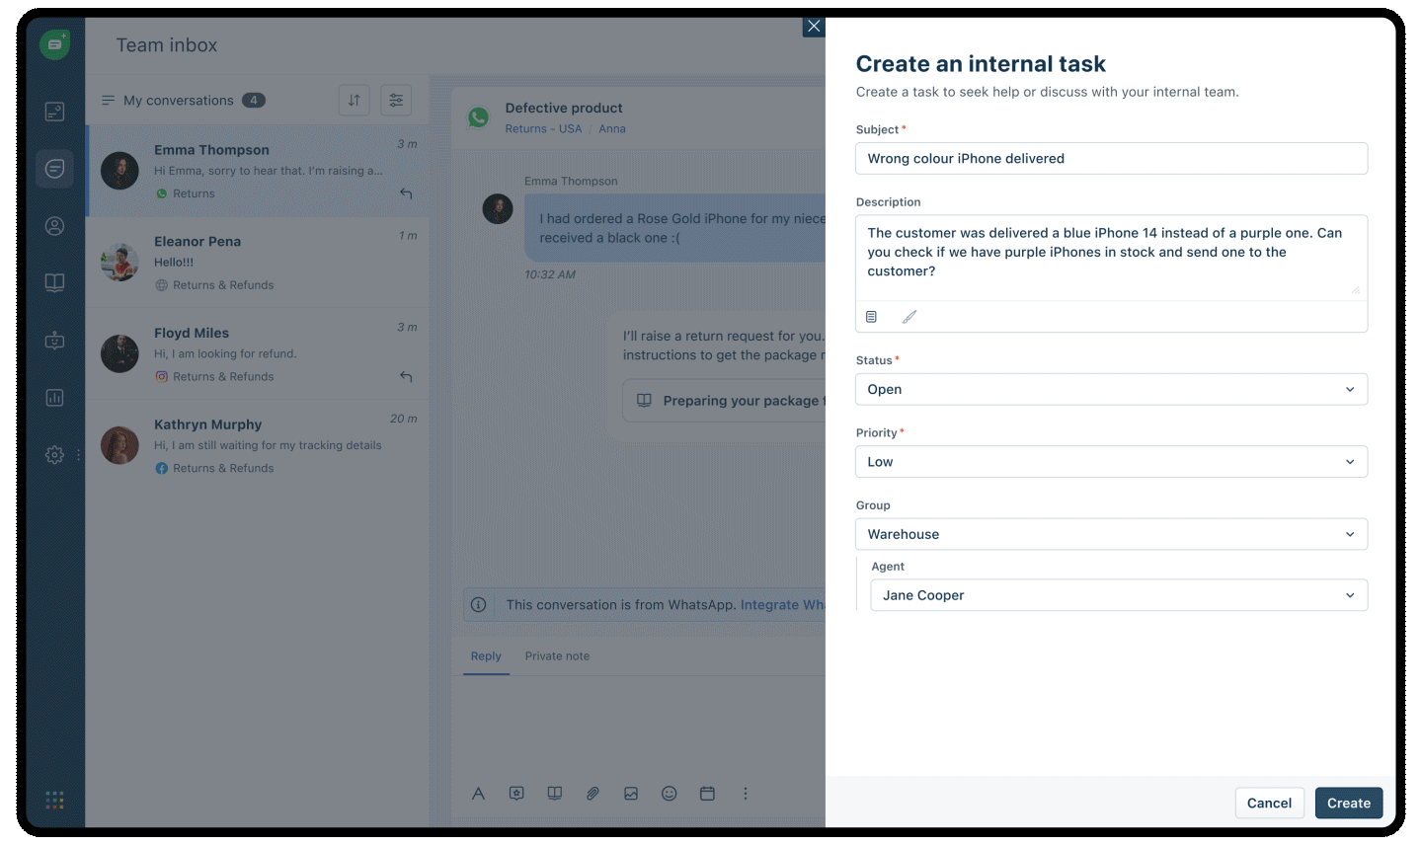Switch to the Private note tab

(x=557, y=656)
